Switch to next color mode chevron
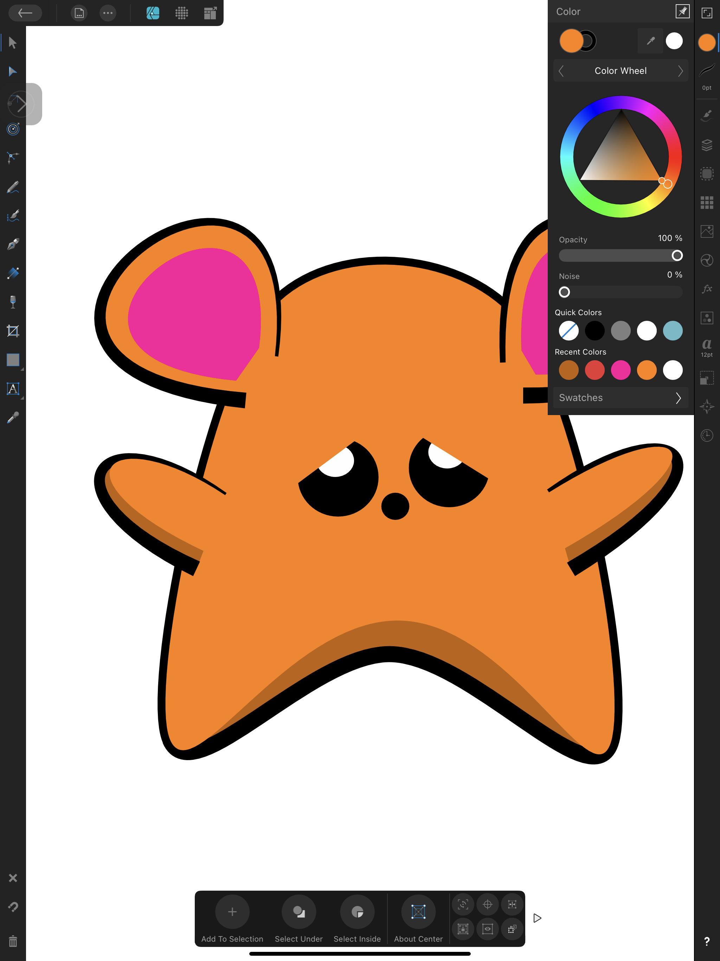720x961 pixels. coord(680,71)
